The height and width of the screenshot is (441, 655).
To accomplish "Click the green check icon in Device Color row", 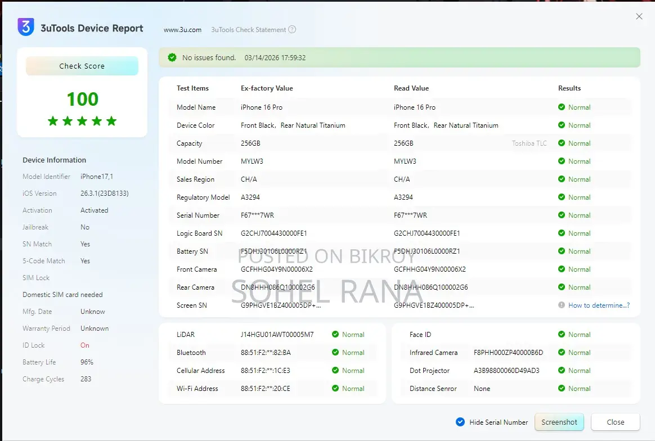I will tap(562, 125).
